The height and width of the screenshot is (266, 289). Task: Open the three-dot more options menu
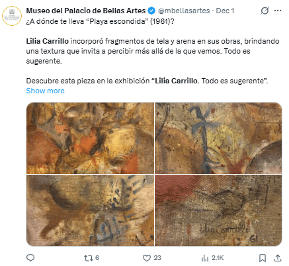click(278, 11)
